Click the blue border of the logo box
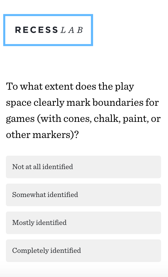 pyautogui.click(x=48, y=15)
